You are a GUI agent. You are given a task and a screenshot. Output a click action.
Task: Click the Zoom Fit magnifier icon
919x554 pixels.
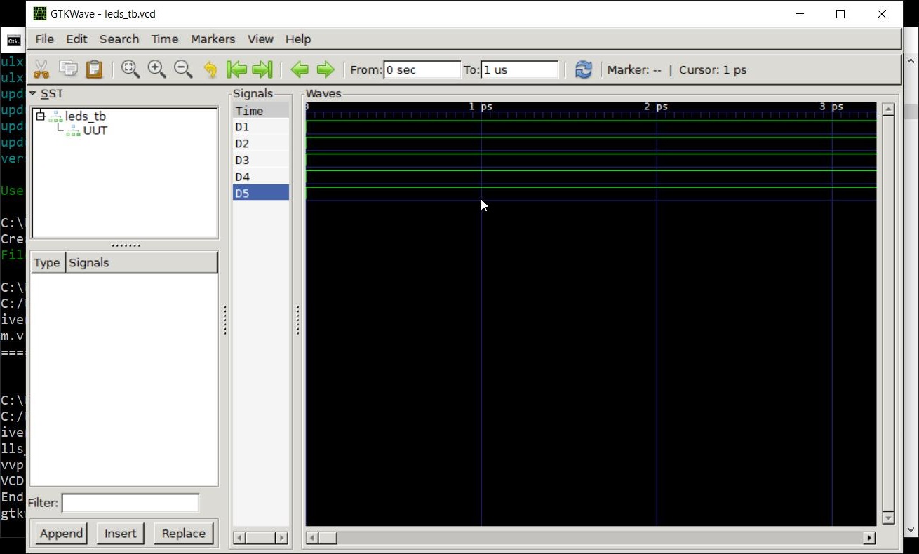(130, 69)
